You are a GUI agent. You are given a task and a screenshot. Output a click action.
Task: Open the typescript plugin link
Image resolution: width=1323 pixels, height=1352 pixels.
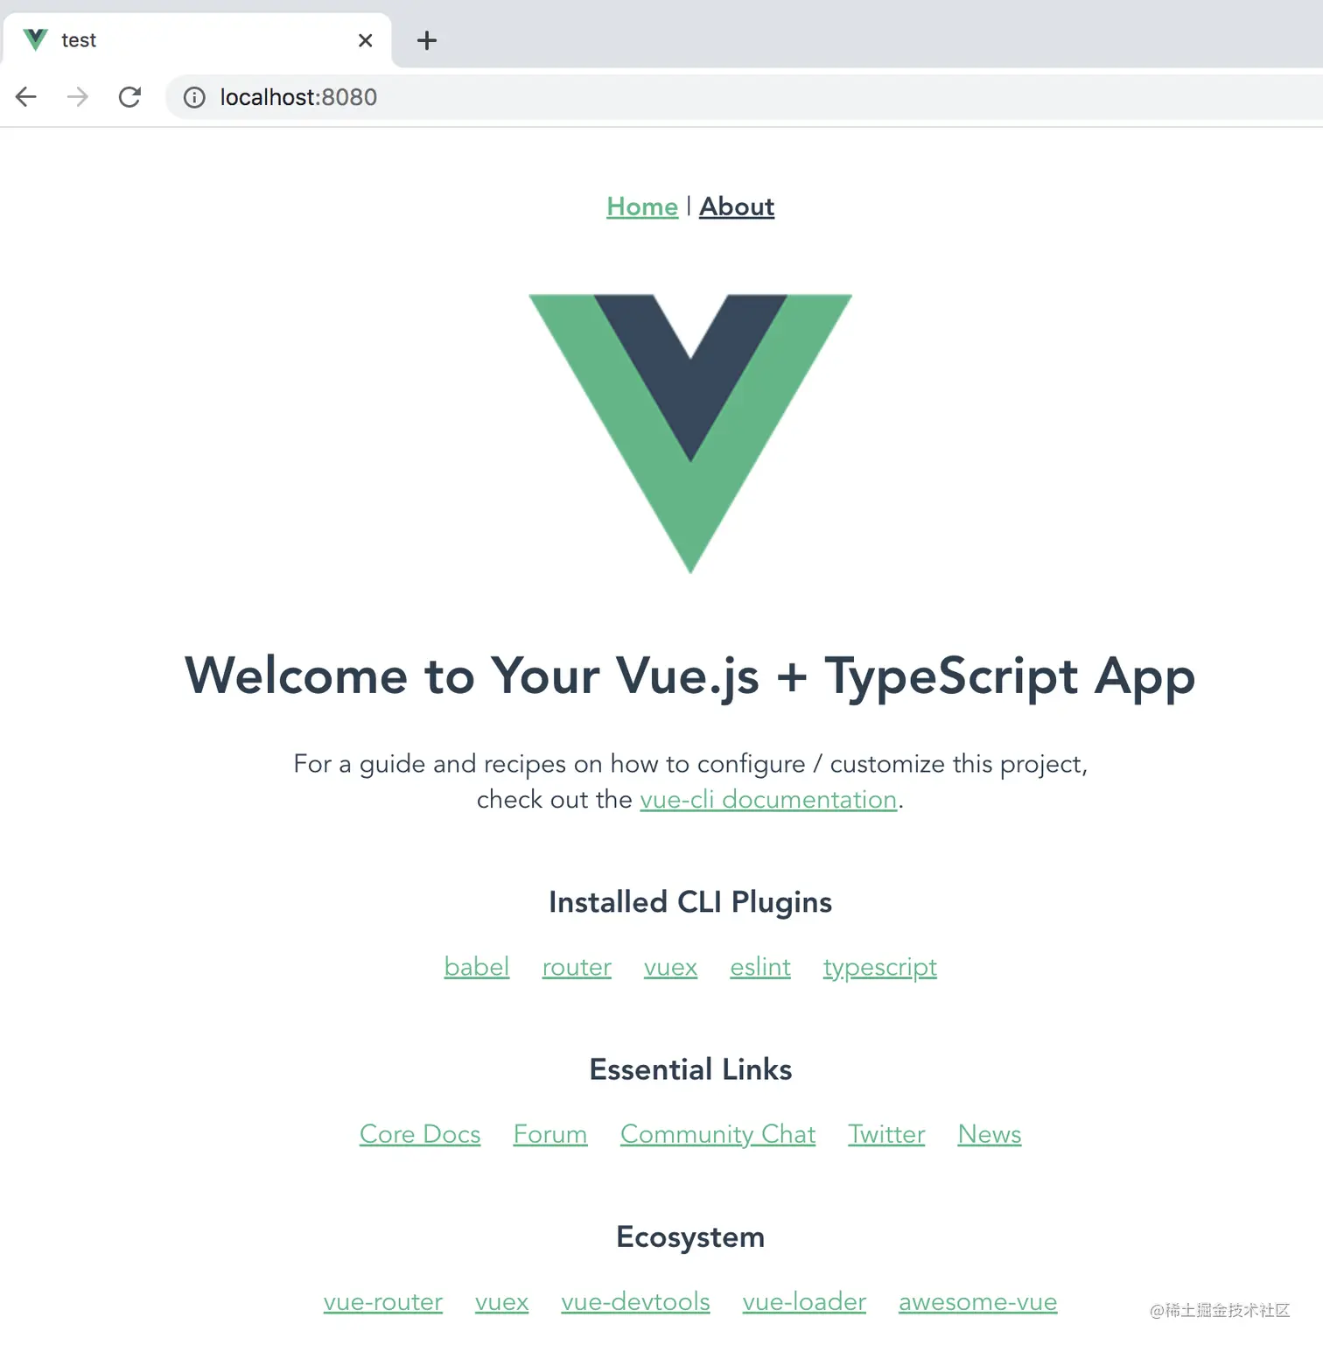tap(880, 968)
